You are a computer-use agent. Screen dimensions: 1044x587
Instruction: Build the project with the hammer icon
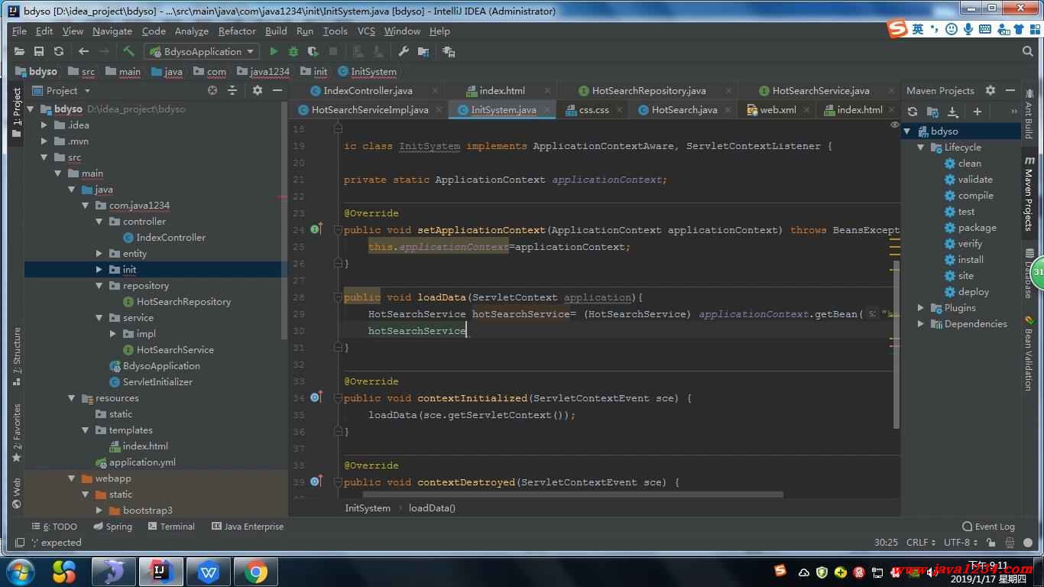pos(129,51)
